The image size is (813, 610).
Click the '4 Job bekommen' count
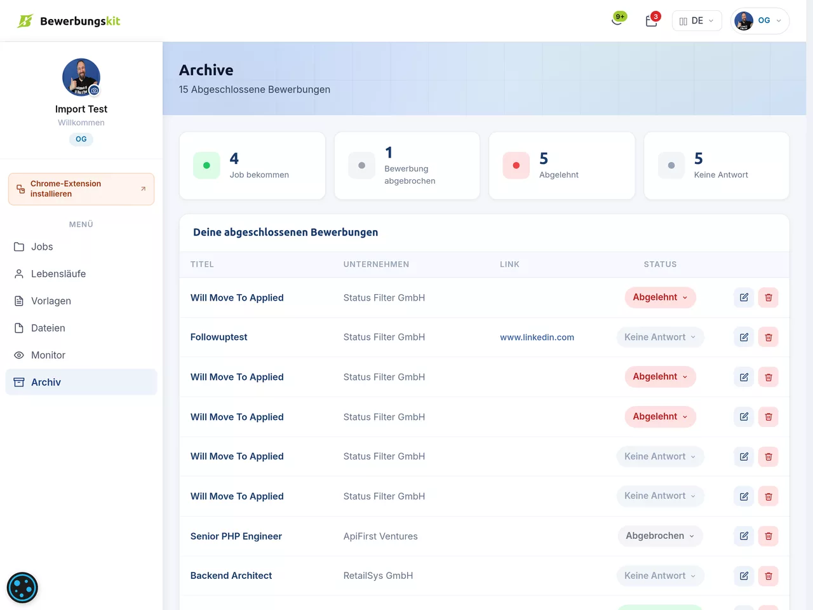234,158
